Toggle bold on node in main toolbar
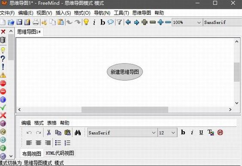 [103, 22]
